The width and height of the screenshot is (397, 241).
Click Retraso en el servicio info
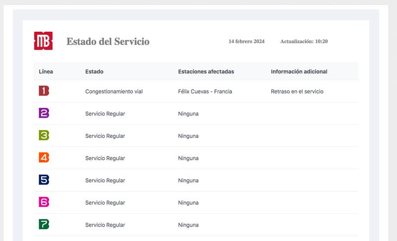coord(297,92)
